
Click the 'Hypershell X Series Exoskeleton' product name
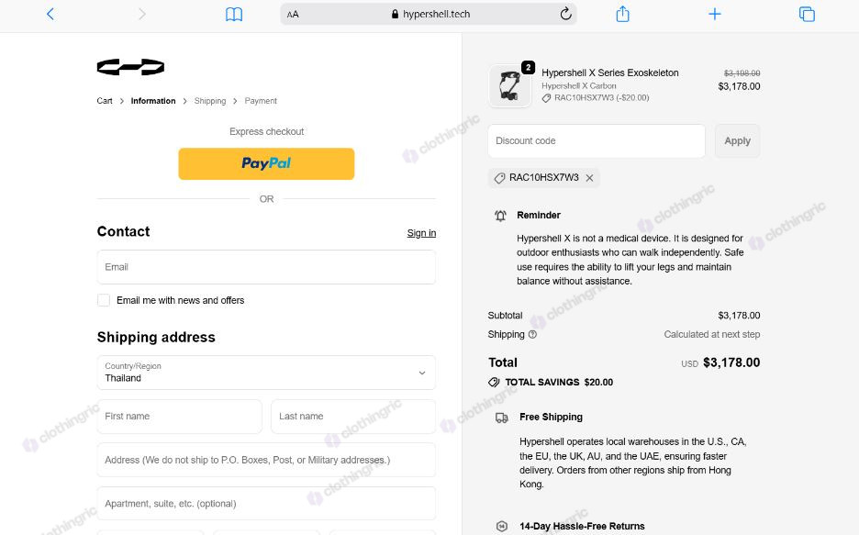coord(610,72)
